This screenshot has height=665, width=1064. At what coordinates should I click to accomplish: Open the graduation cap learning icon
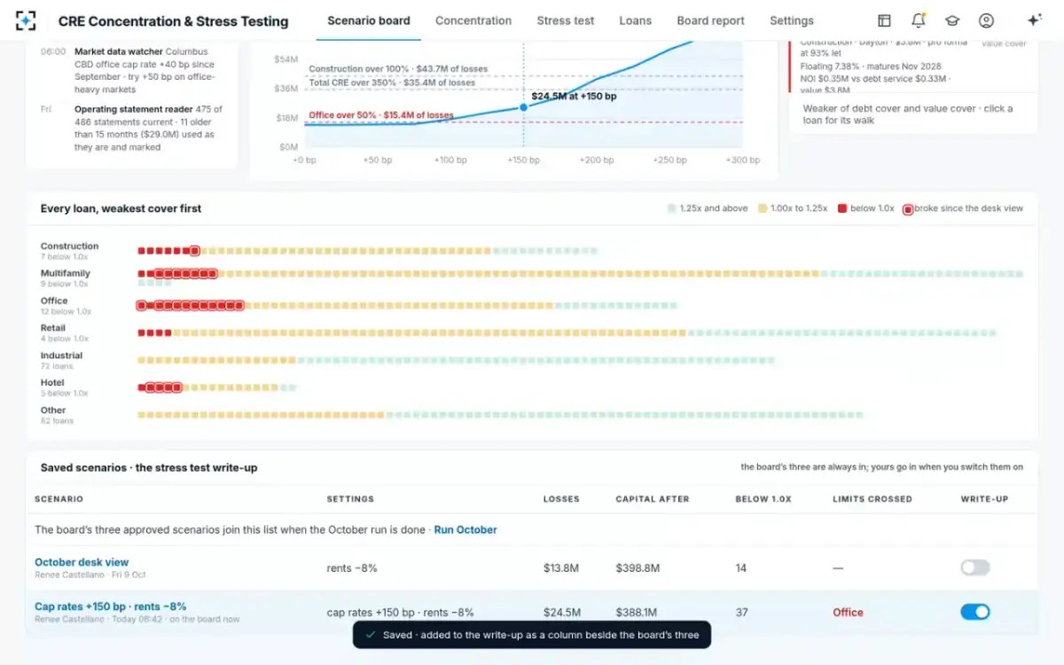[951, 20]
